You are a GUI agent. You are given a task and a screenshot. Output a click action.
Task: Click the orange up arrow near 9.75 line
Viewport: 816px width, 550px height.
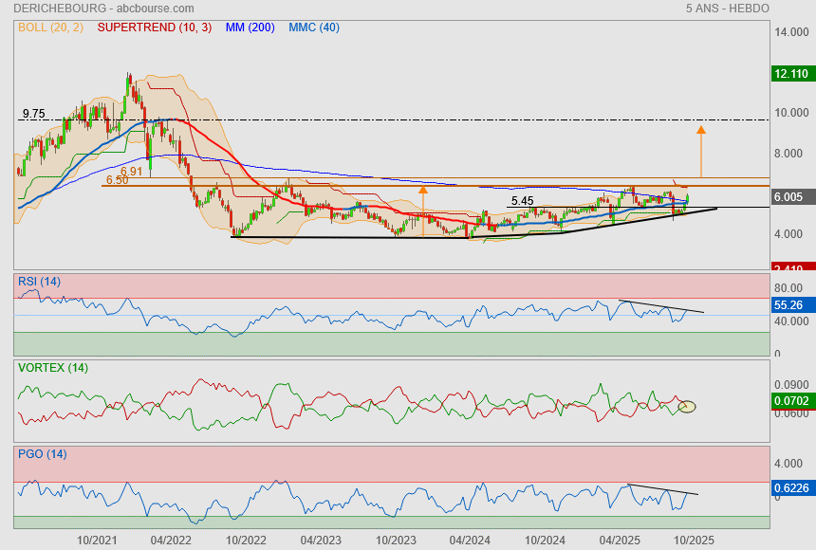701,150
